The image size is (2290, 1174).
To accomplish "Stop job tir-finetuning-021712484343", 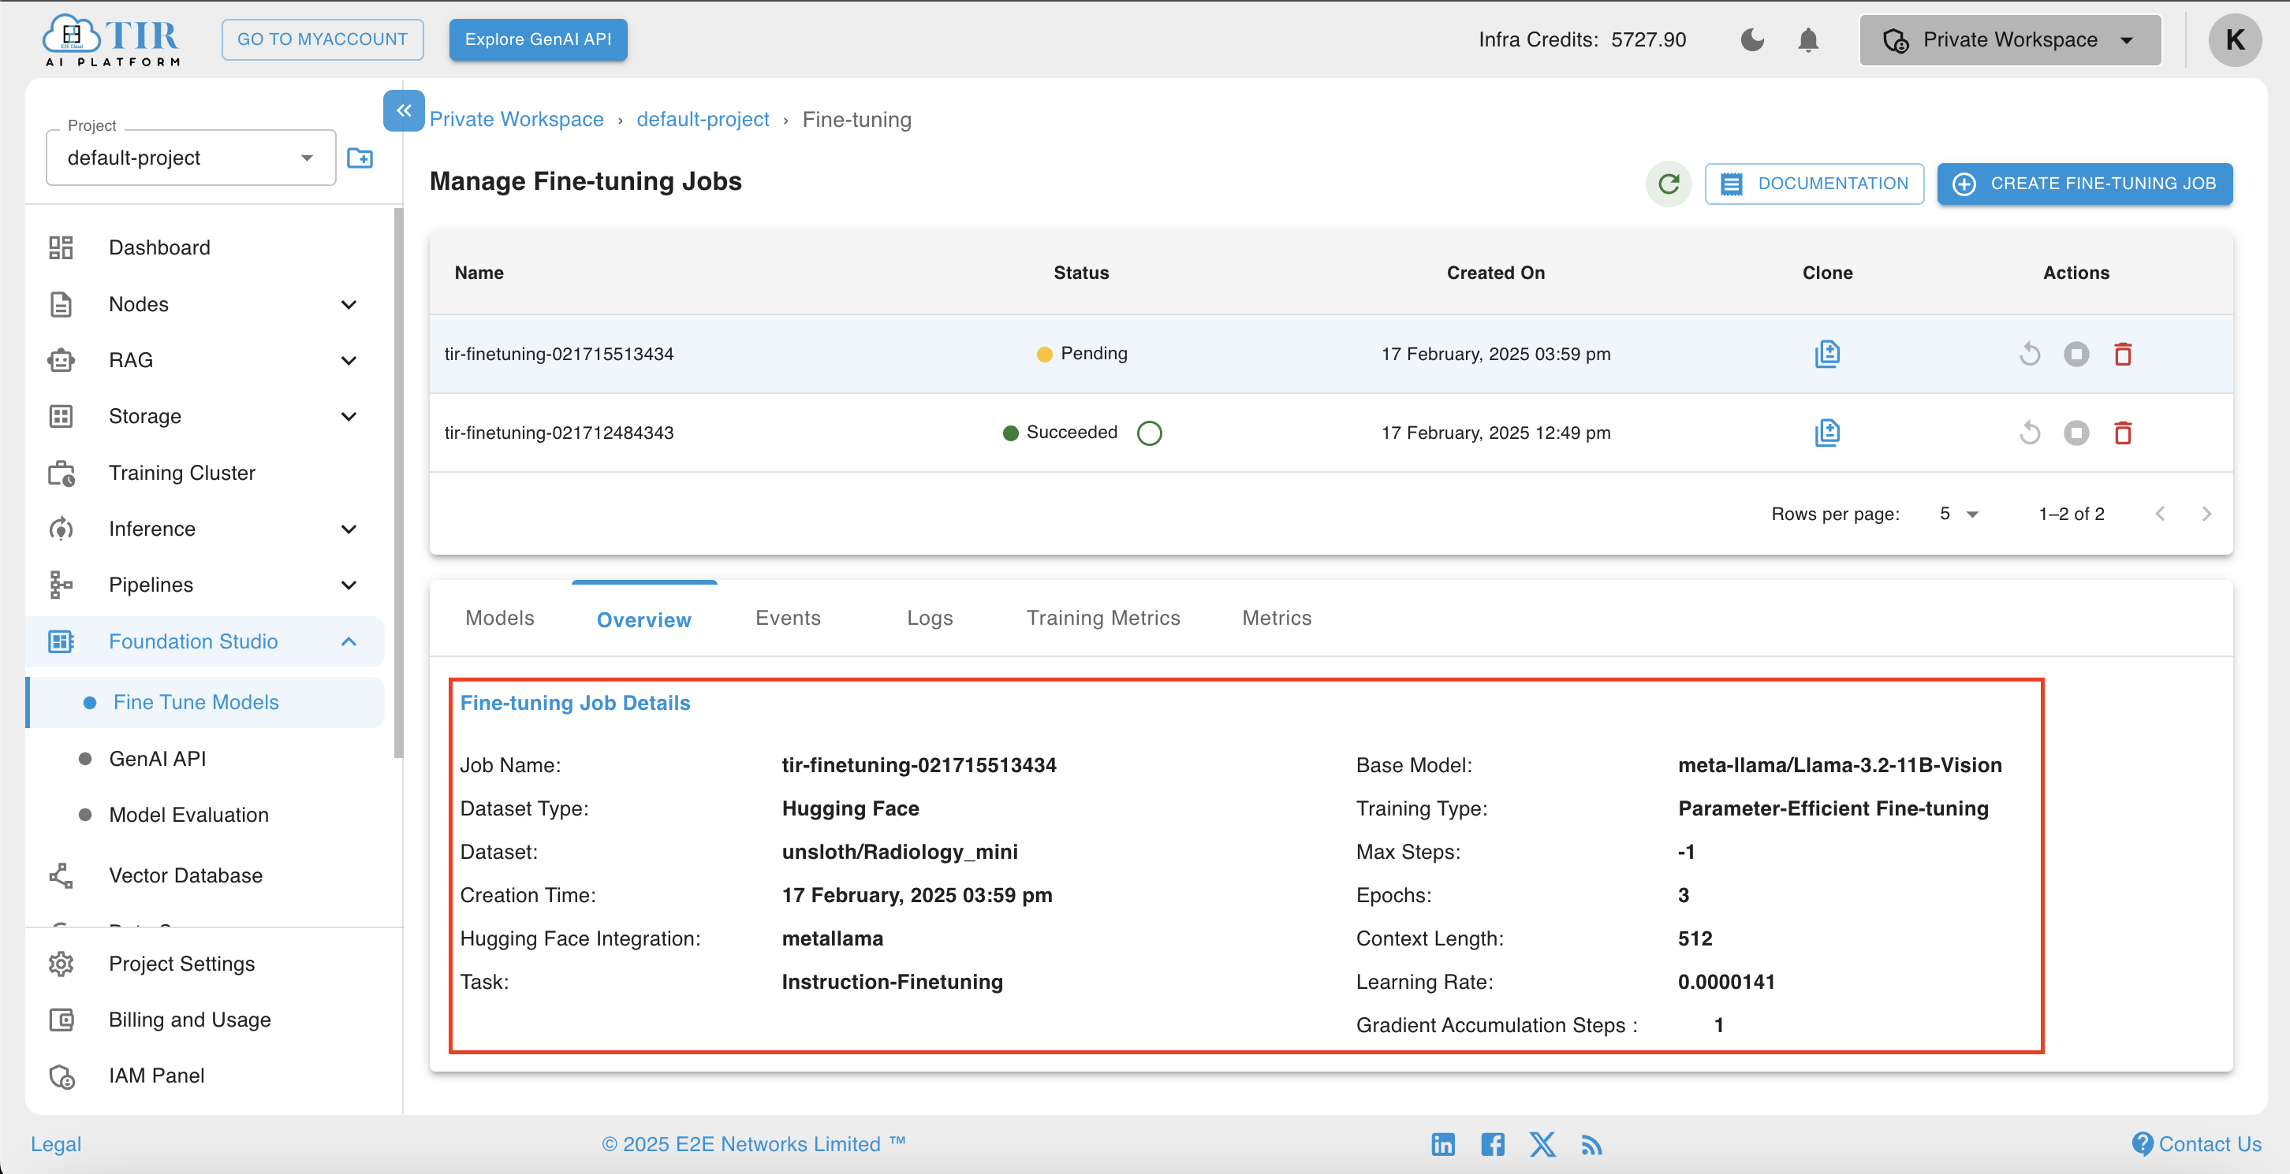I will tap(2076, 433).
